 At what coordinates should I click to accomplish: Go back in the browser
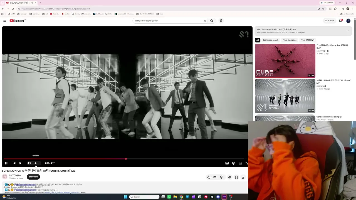click(3, 9)
